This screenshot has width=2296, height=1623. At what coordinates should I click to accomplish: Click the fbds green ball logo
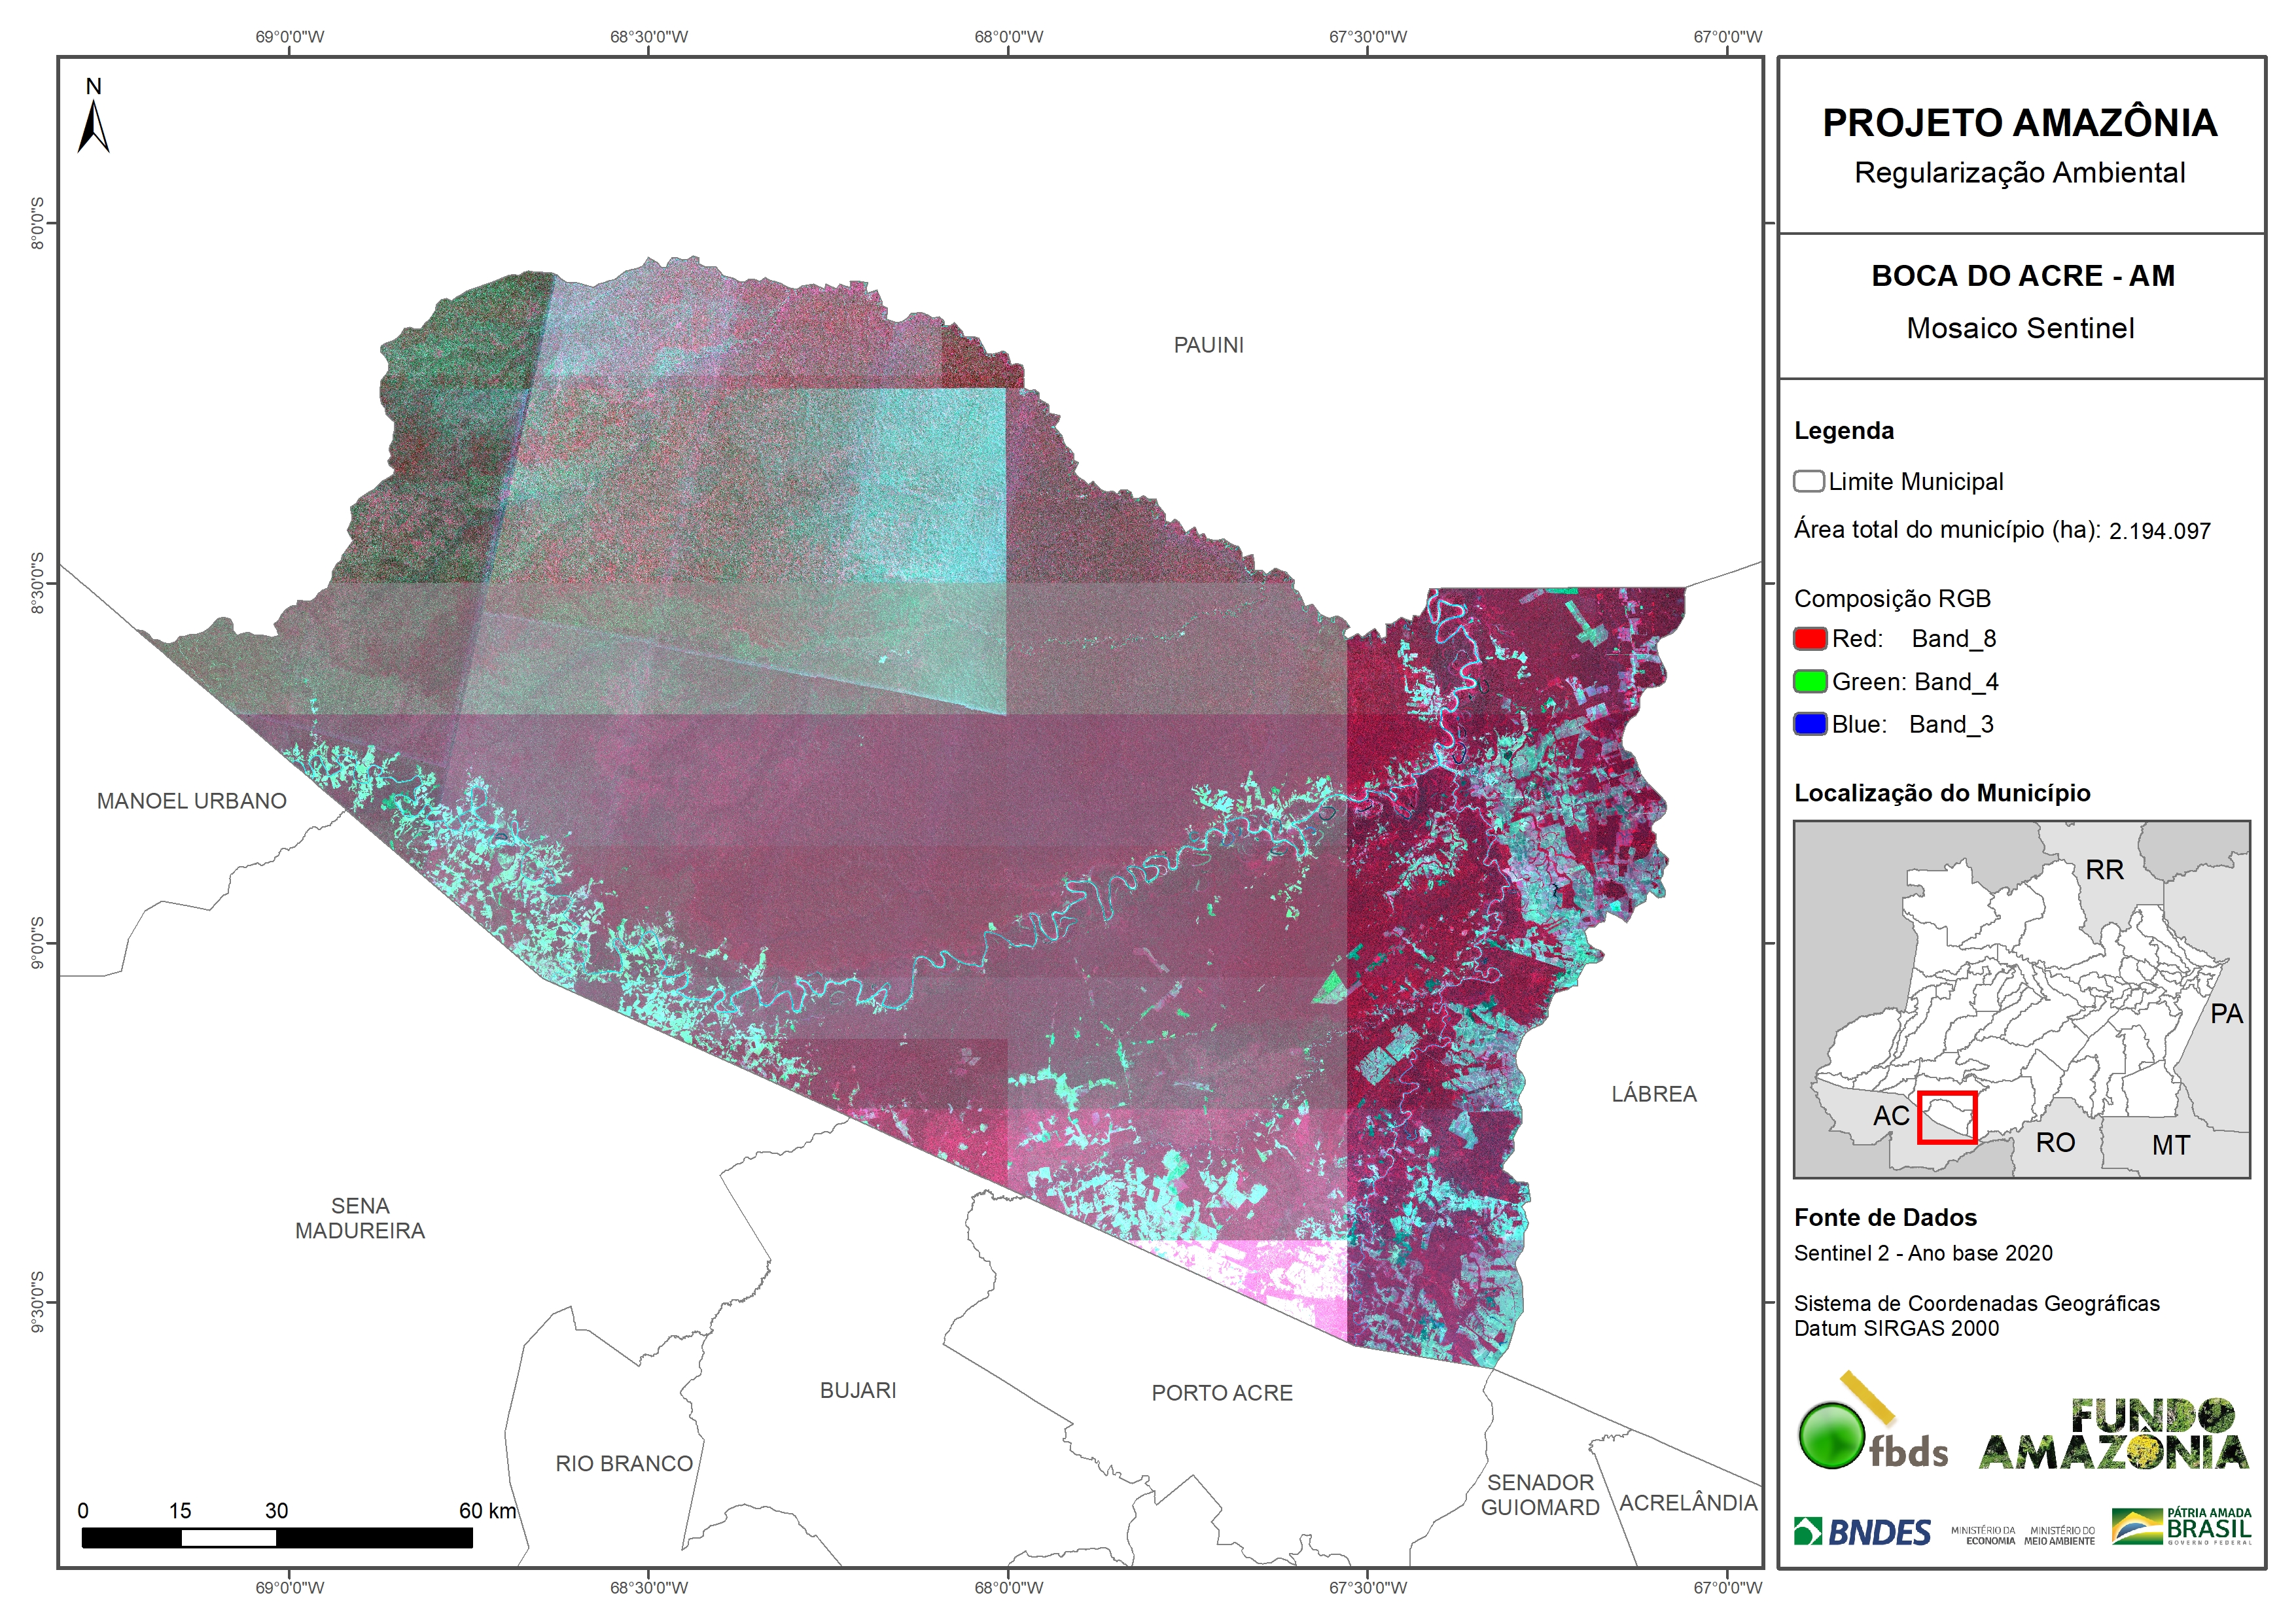1831,1435
